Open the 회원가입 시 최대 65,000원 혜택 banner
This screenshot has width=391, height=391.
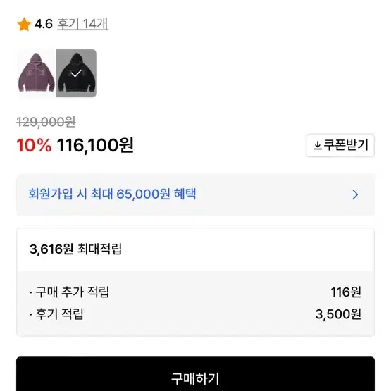[196, 194]
